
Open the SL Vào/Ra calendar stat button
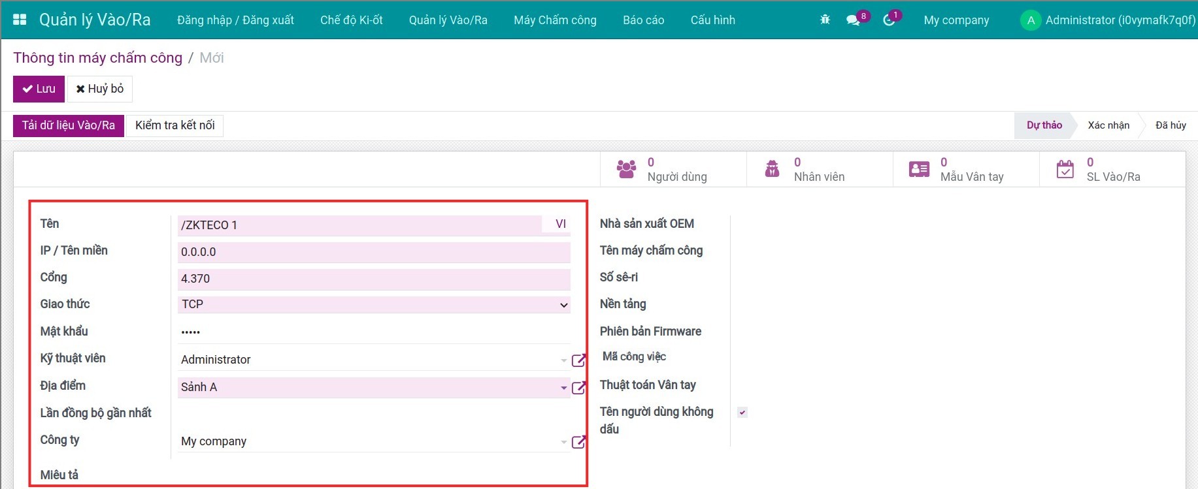tap(1112, 170)
